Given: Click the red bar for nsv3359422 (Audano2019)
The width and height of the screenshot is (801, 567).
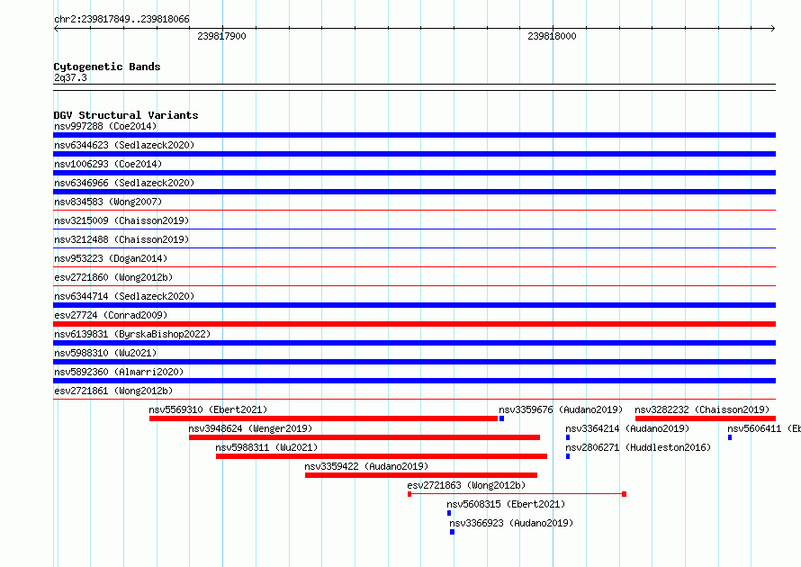Looking at the screenshot, I should click(x=421, y=475).
